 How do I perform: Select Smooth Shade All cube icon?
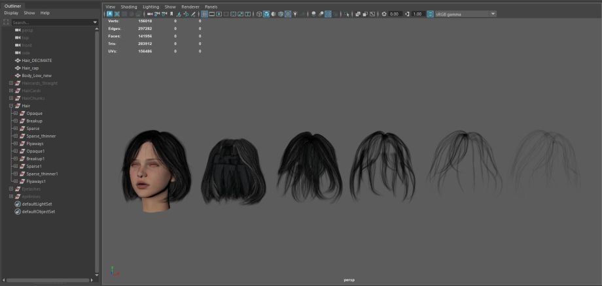(x=266, y=14)
